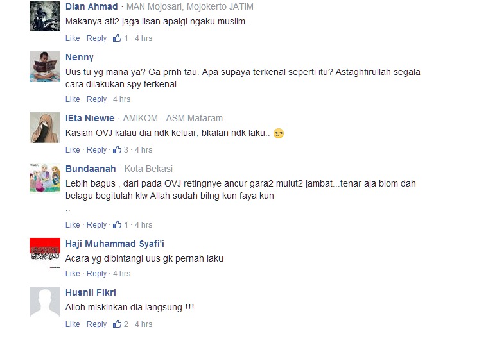Open Husnil Fikri's name link
This screenshot has width=479, height=343.
[91, 292]
